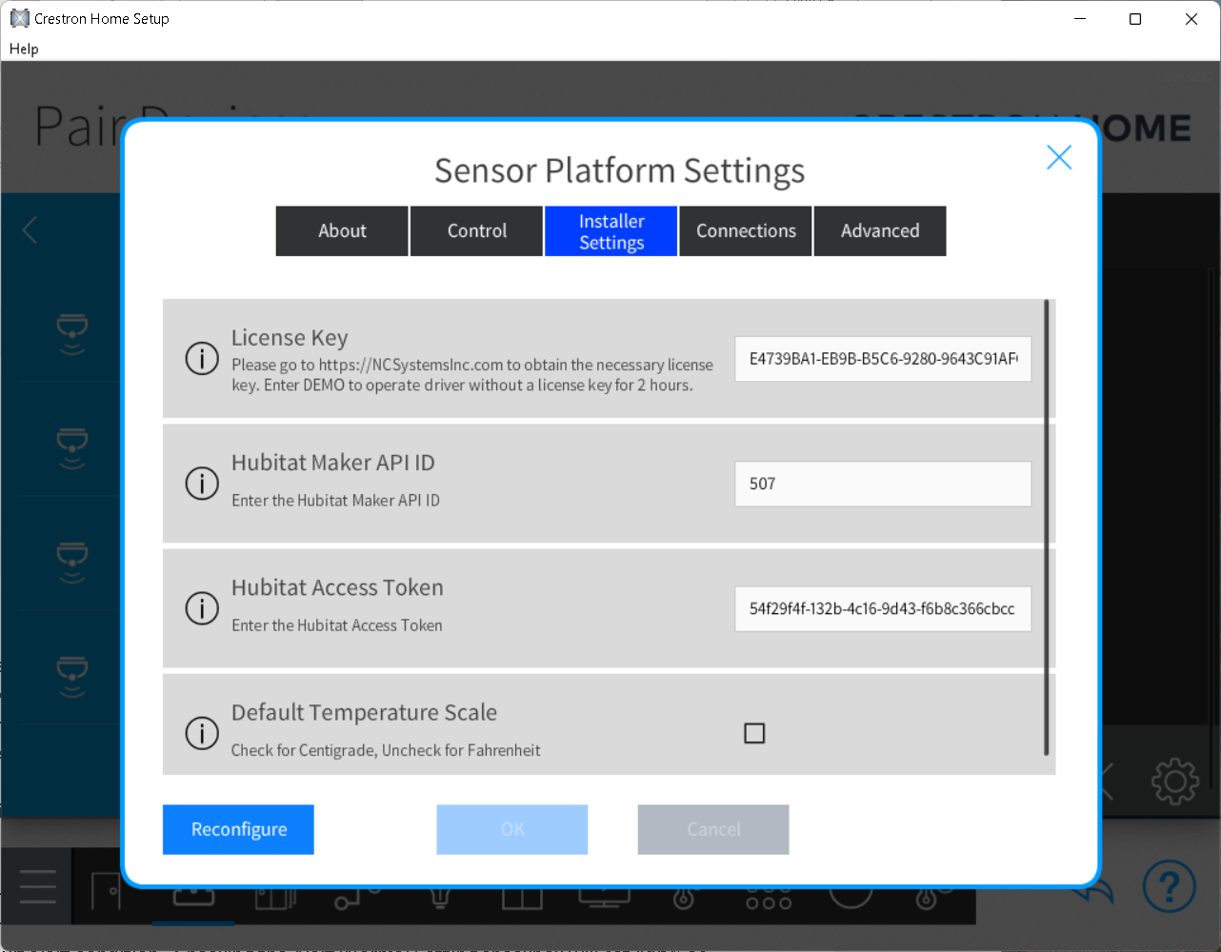
Task: Select the Installer Settings tab
Action: pyautogui.click(x=611, y=231)
